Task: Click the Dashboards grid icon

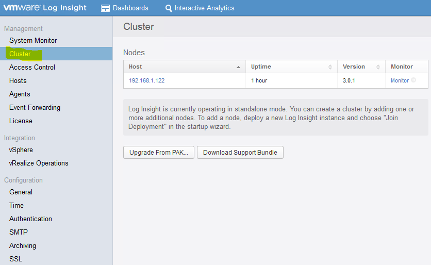Action: (105, 8)
